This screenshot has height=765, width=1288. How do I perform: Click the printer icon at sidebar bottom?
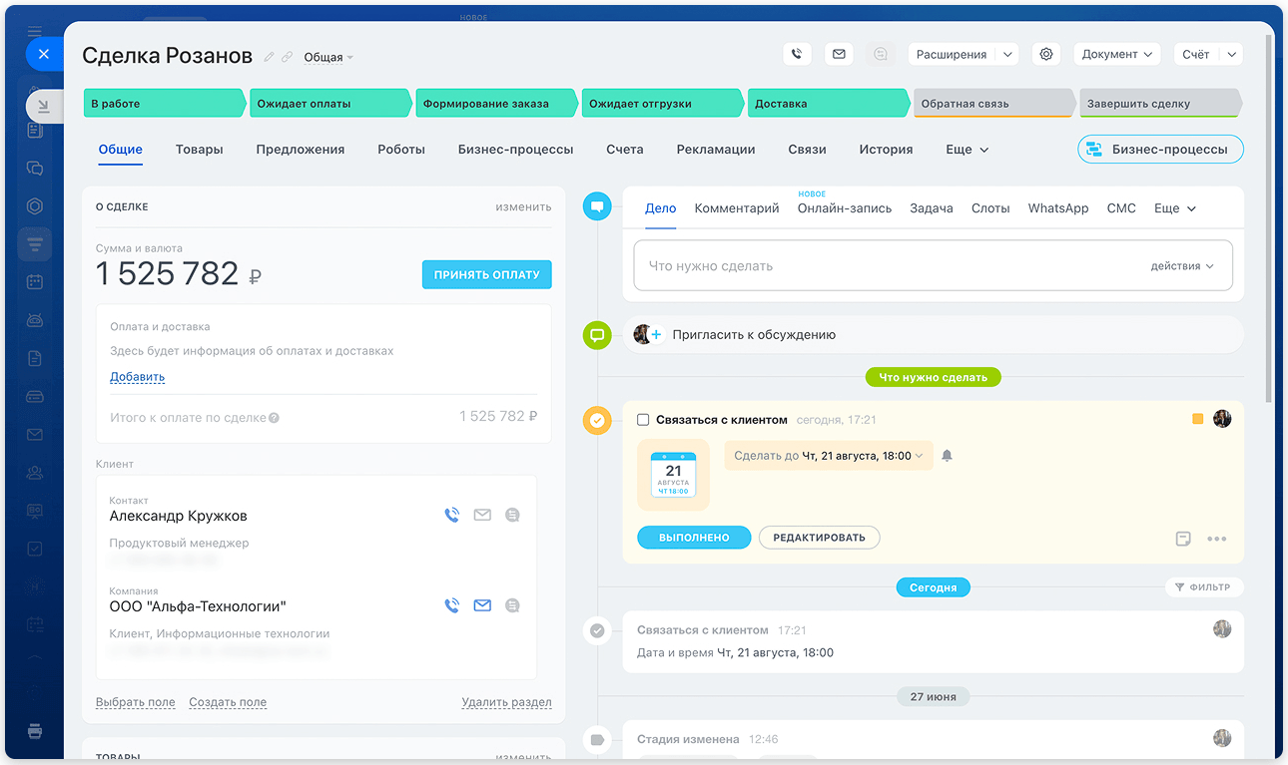(x=35, y=731)
